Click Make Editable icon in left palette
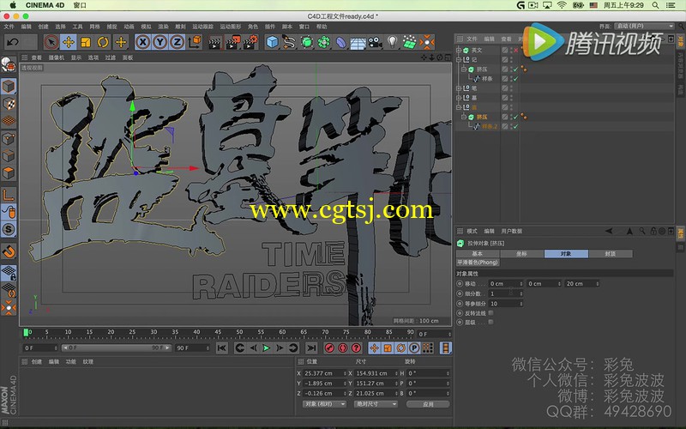Image resolution: width=686 pixels, height=429 pixels. click(x=9, y=66)
